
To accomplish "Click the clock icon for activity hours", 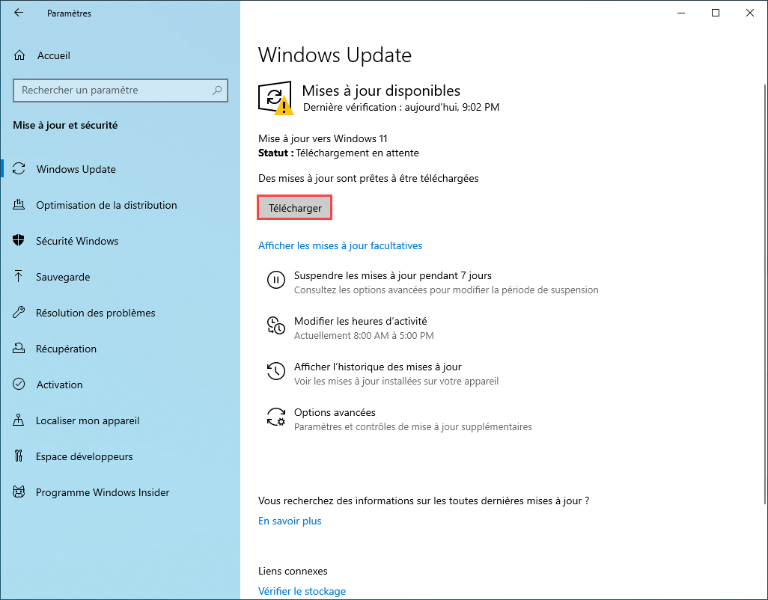I will [275, 325].
